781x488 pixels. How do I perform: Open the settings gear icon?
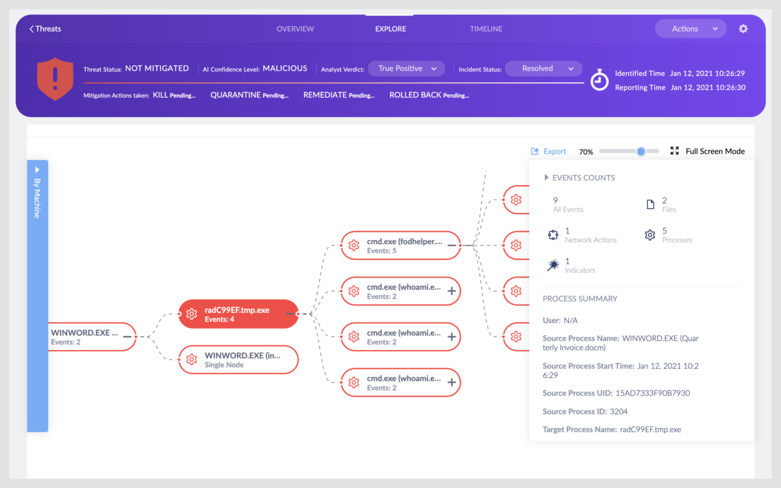[x=743, y=29]
